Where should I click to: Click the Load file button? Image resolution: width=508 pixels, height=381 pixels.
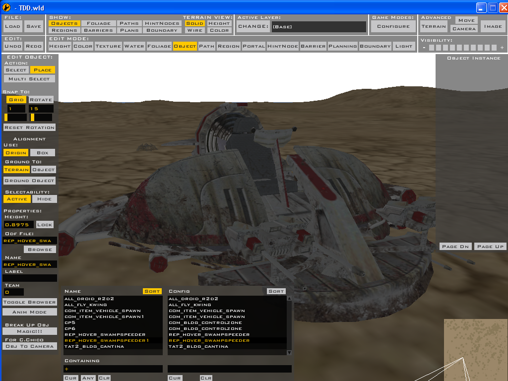click(12, 26)
